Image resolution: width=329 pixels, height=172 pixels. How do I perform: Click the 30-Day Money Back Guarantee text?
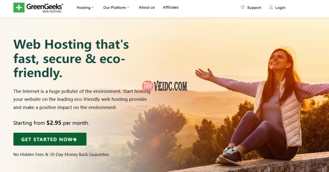tap(80, 154)
